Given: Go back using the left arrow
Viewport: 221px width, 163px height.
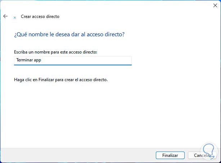Looking at the screenshot, I should coord(5,17).
